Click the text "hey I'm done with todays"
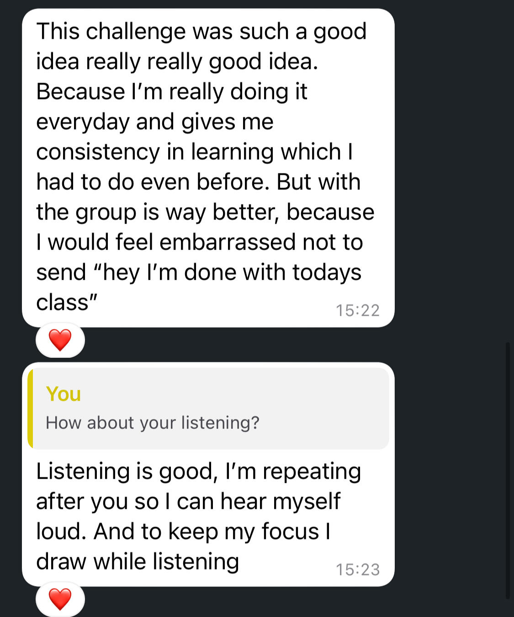The image size is (514, 617). pyautogui.click(x=232, y=272)
